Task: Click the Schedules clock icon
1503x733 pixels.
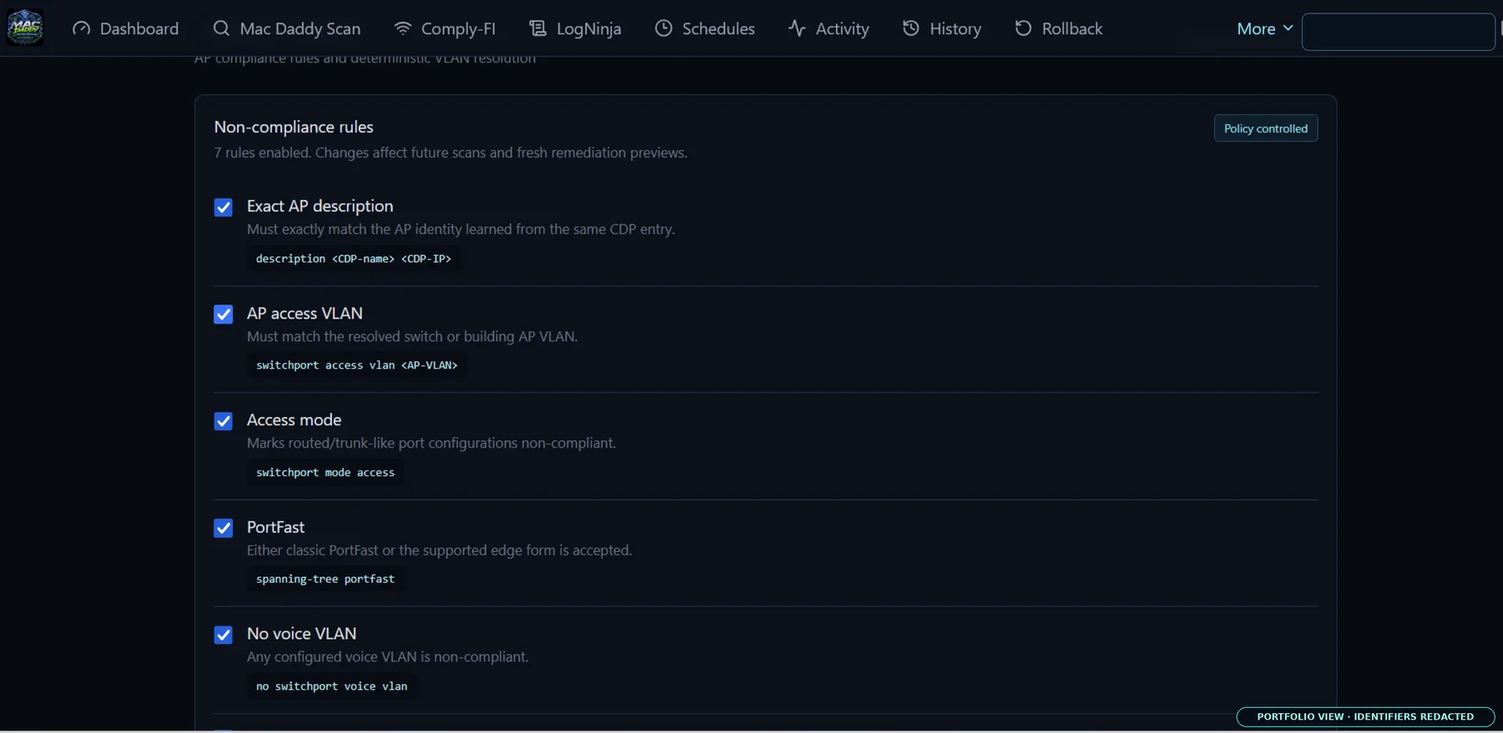Action: (x=664, y=28)
